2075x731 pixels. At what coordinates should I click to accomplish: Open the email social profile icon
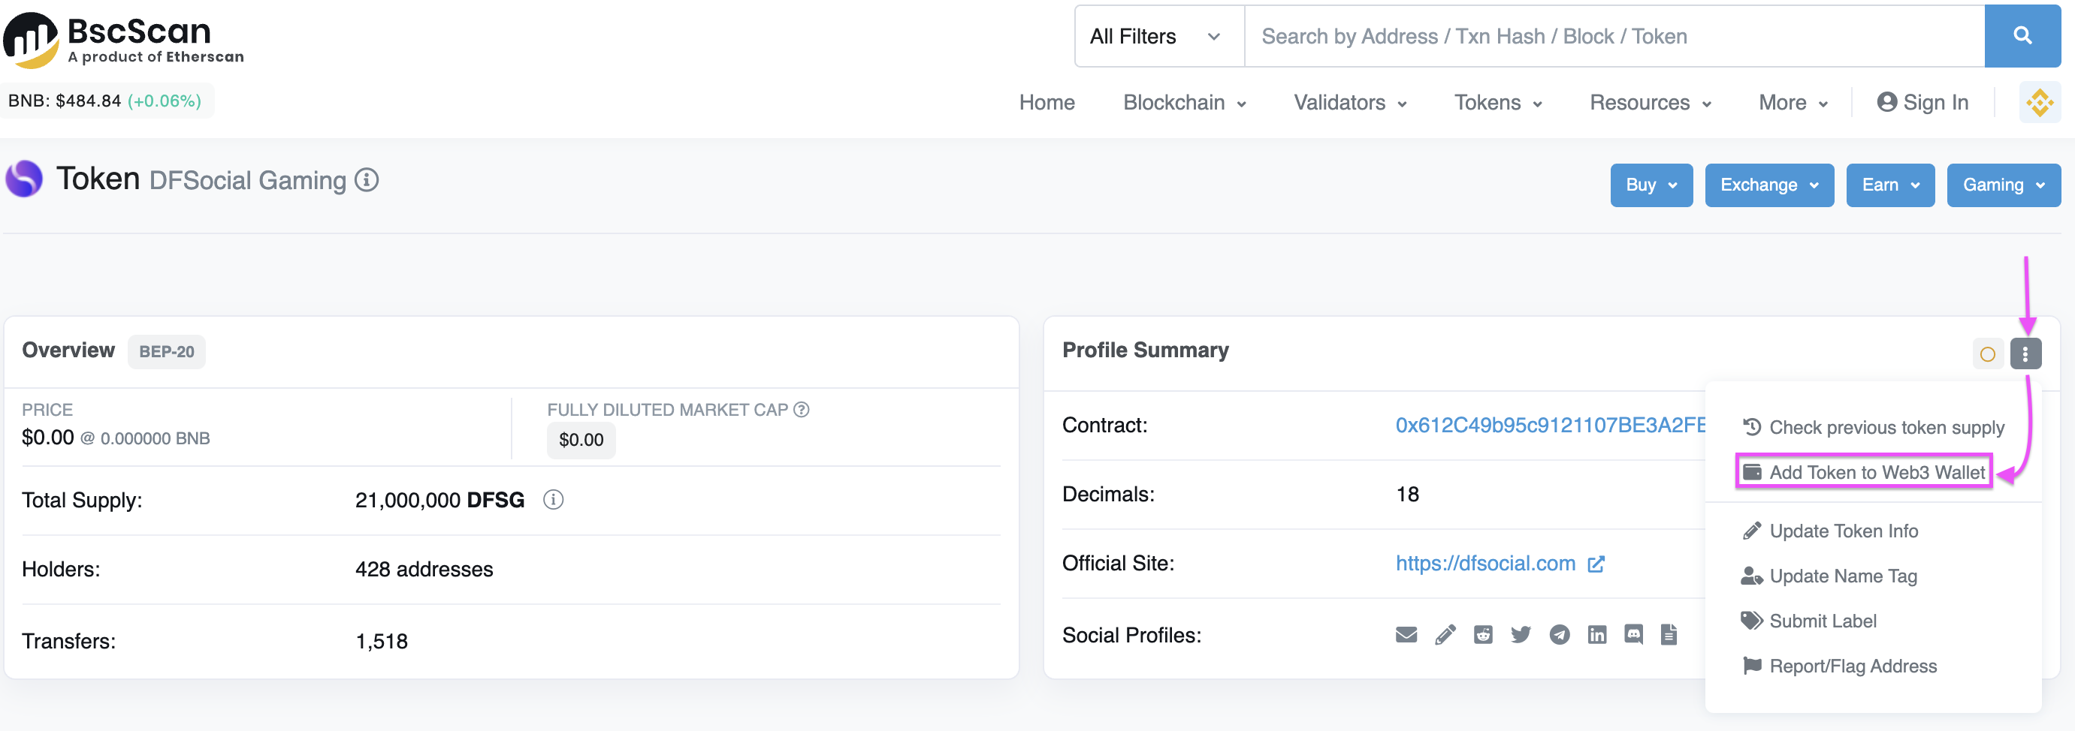(x=1406, y=635)
